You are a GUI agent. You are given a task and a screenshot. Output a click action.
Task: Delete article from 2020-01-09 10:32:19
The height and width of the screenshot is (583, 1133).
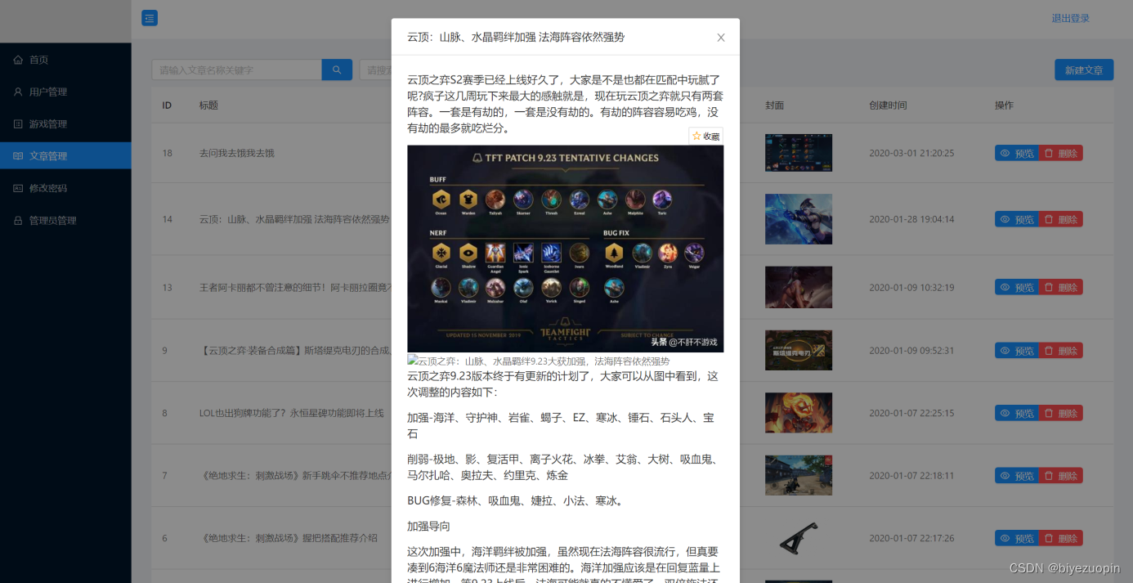[1061, 287]
